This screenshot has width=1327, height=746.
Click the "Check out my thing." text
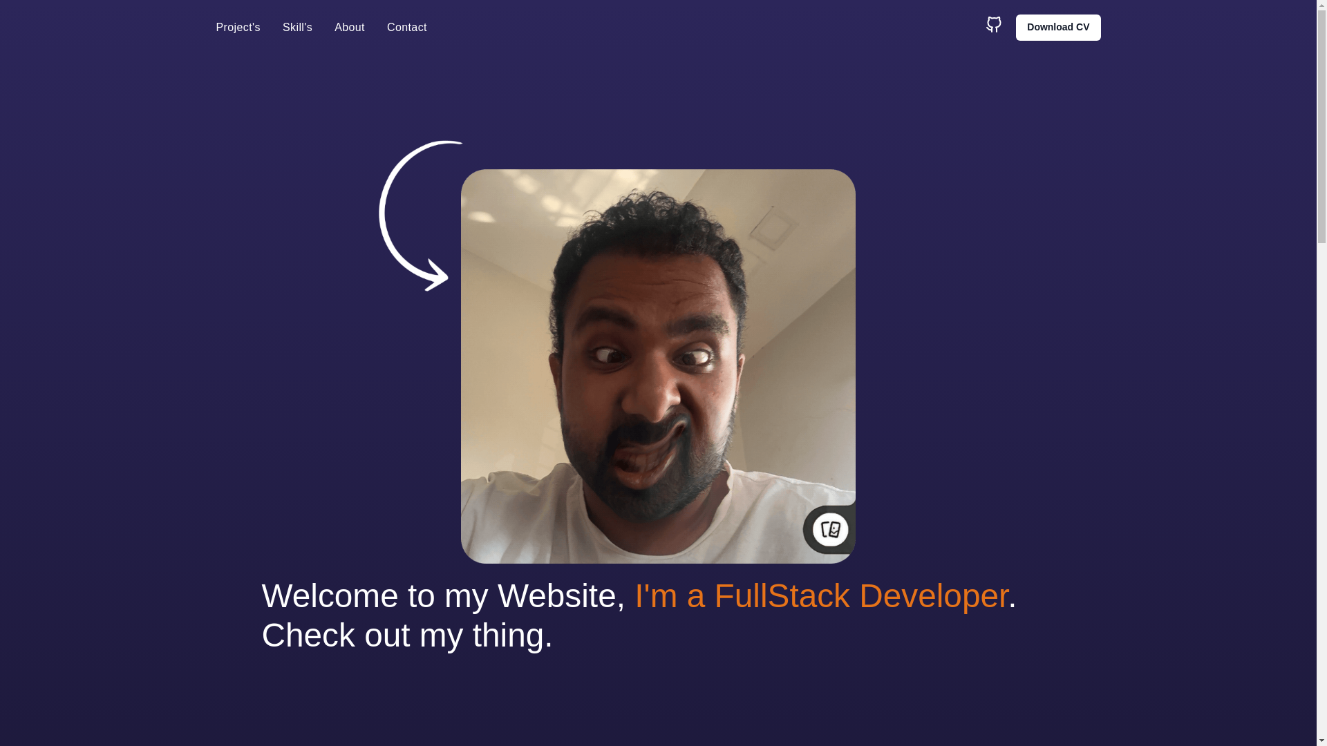pyautogui.click(x=407, y=635)
